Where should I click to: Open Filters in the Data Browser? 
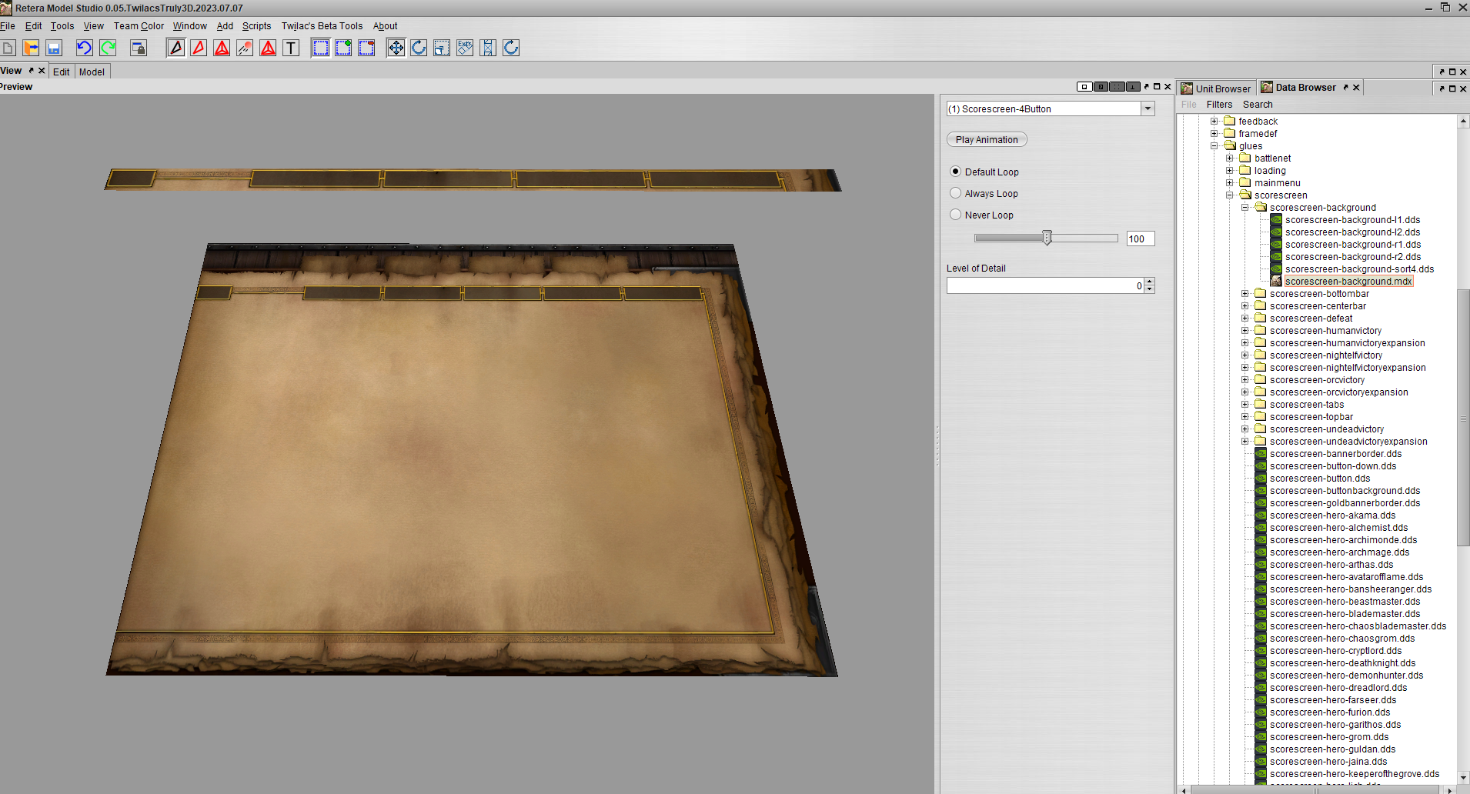tap(1219, 105)
